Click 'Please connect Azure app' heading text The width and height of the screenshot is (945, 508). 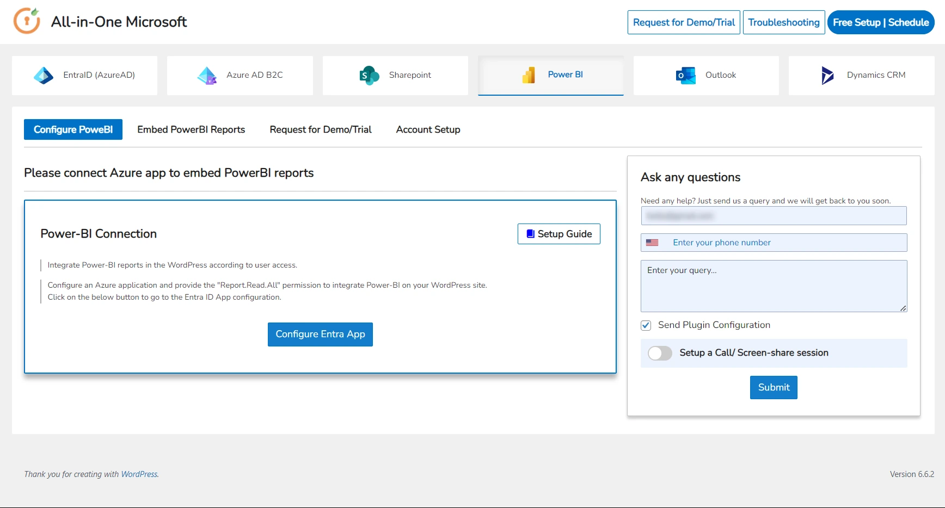point(169,173)
